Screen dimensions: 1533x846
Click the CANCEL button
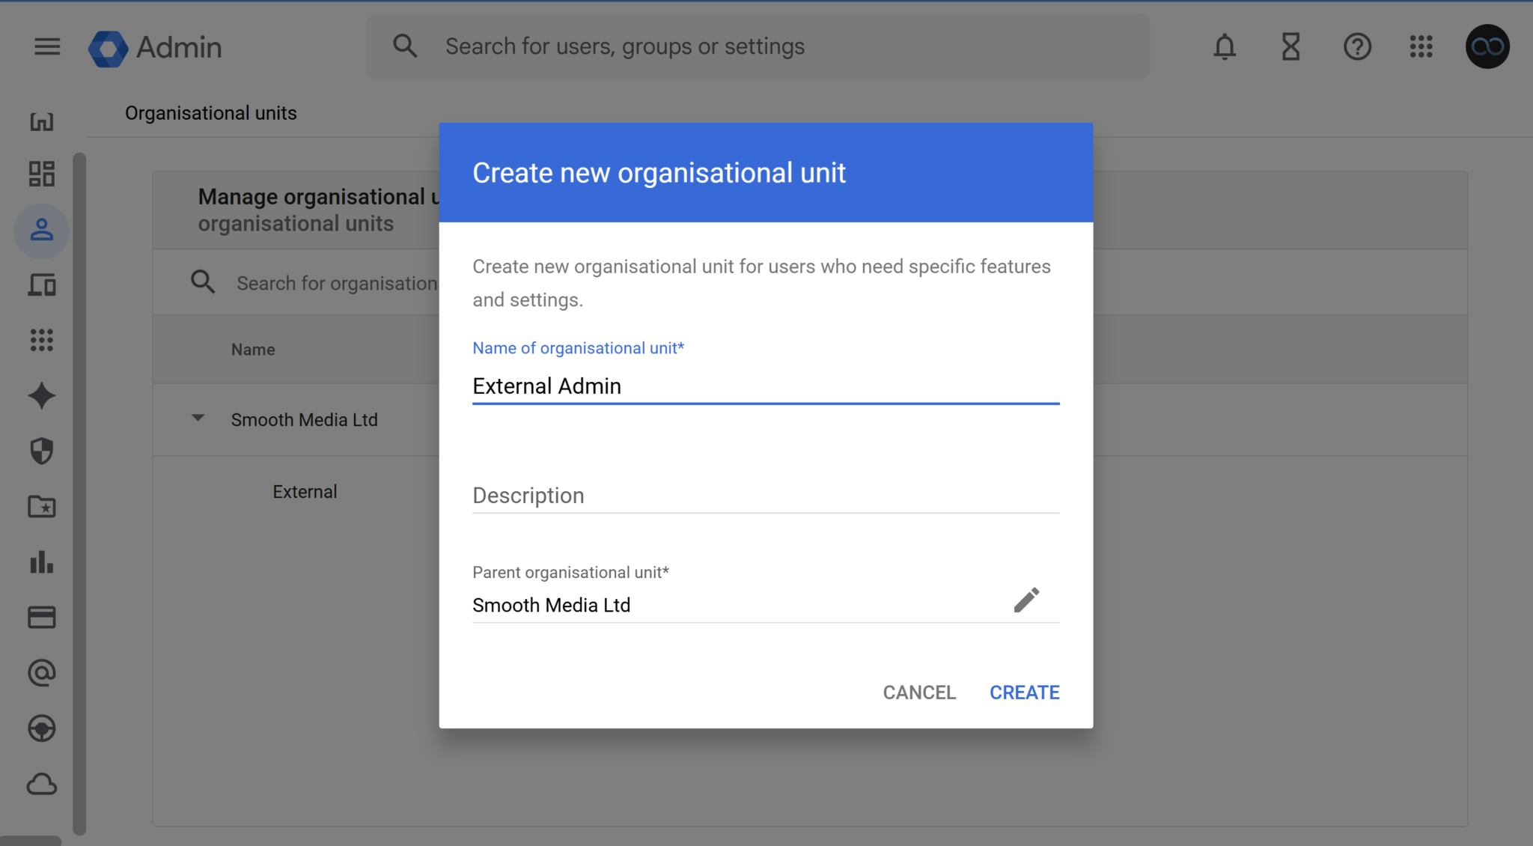pos(919,693)
